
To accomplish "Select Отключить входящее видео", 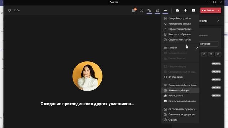I will pyautogui.click(x=181, y=114).
